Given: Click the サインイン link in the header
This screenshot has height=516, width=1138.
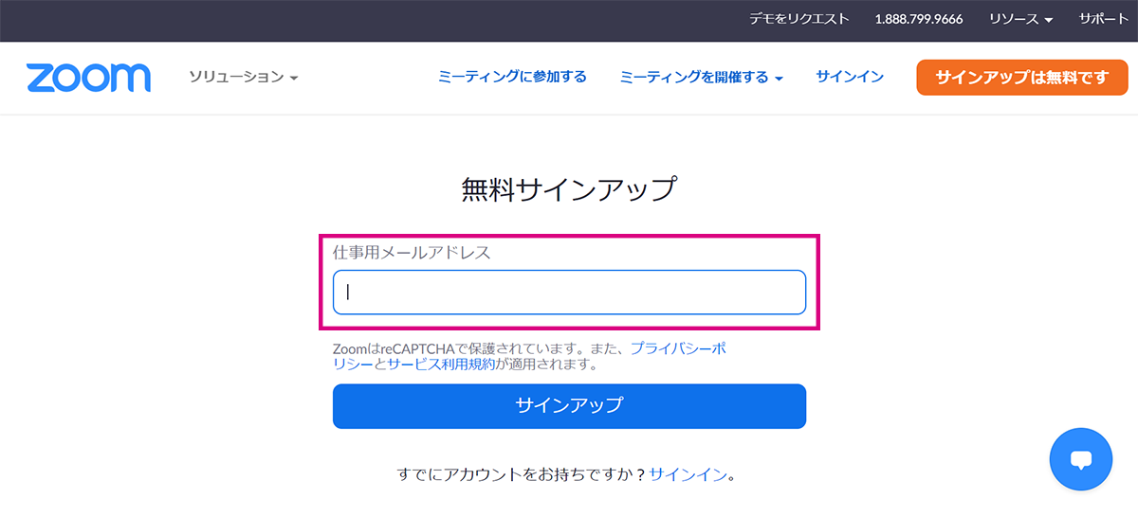Looking at the screenshot, I should [x=850, y=77].
